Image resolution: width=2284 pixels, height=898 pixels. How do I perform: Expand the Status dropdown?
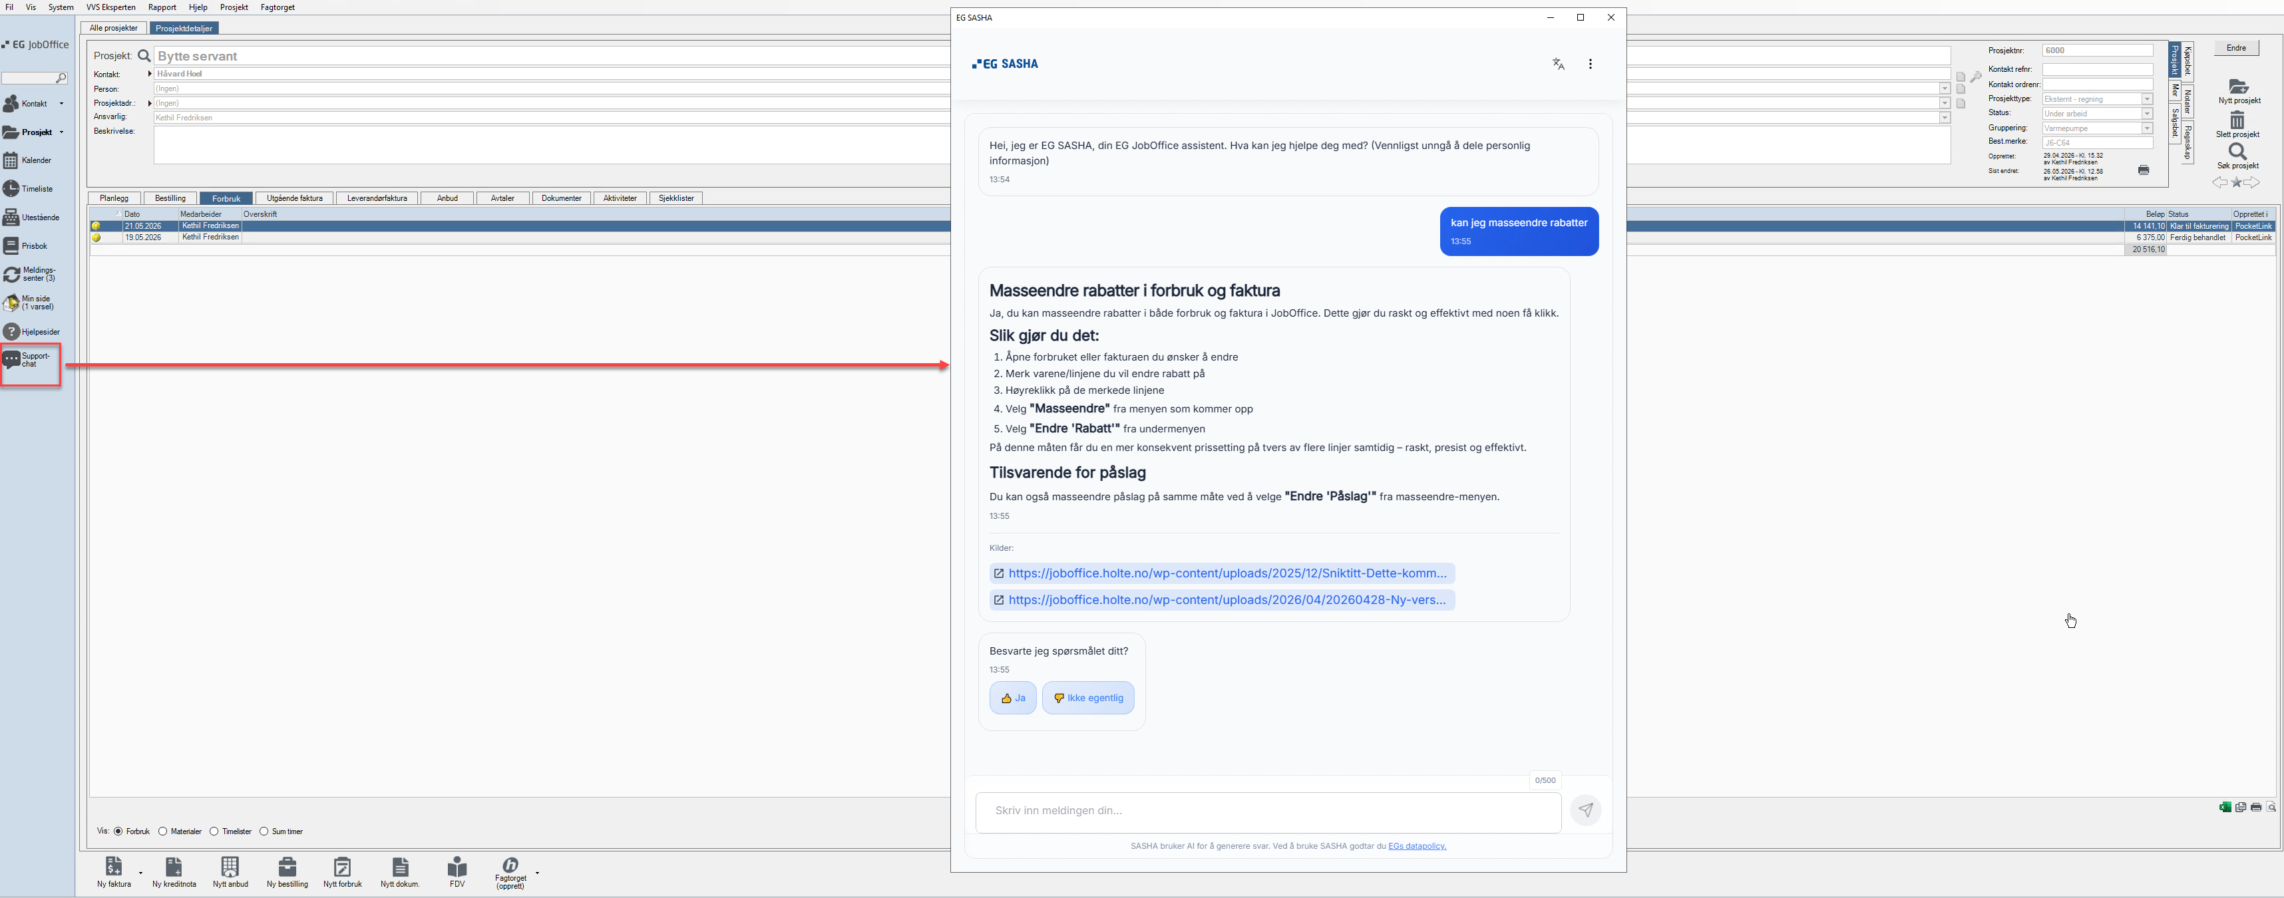[x=2146, y=114]
